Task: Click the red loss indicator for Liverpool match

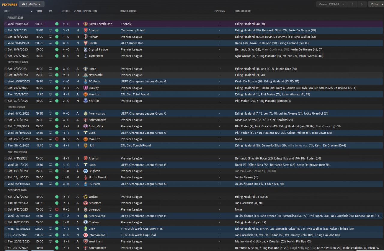Action: pos(57,210)
